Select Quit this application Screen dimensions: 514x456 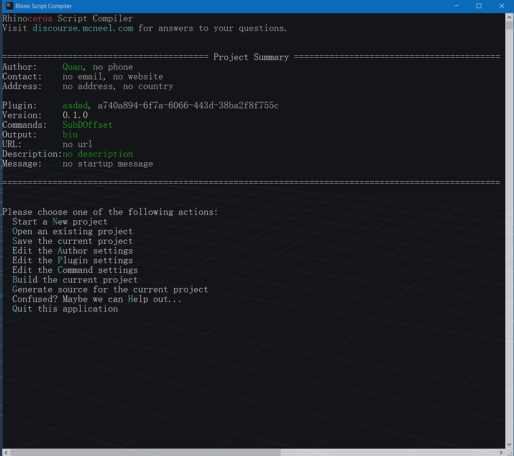(65, 309)
